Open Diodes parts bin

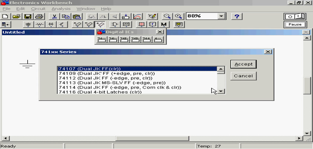[x=51, y=25]
